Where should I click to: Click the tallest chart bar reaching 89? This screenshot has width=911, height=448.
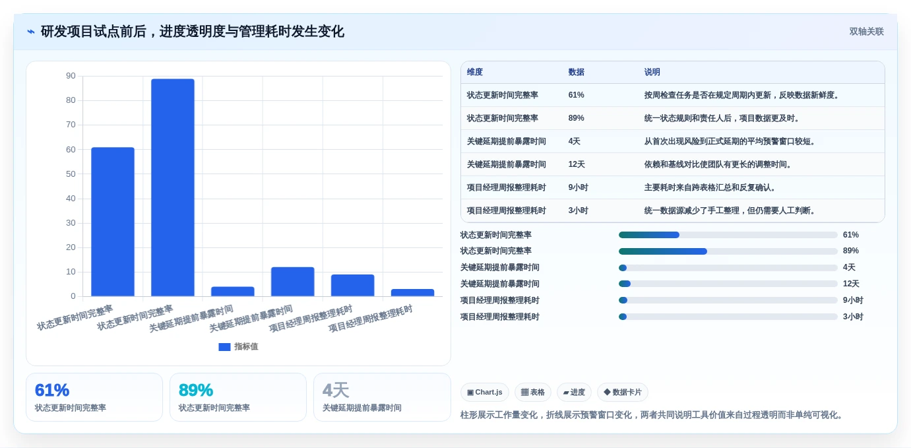point(173,187)
